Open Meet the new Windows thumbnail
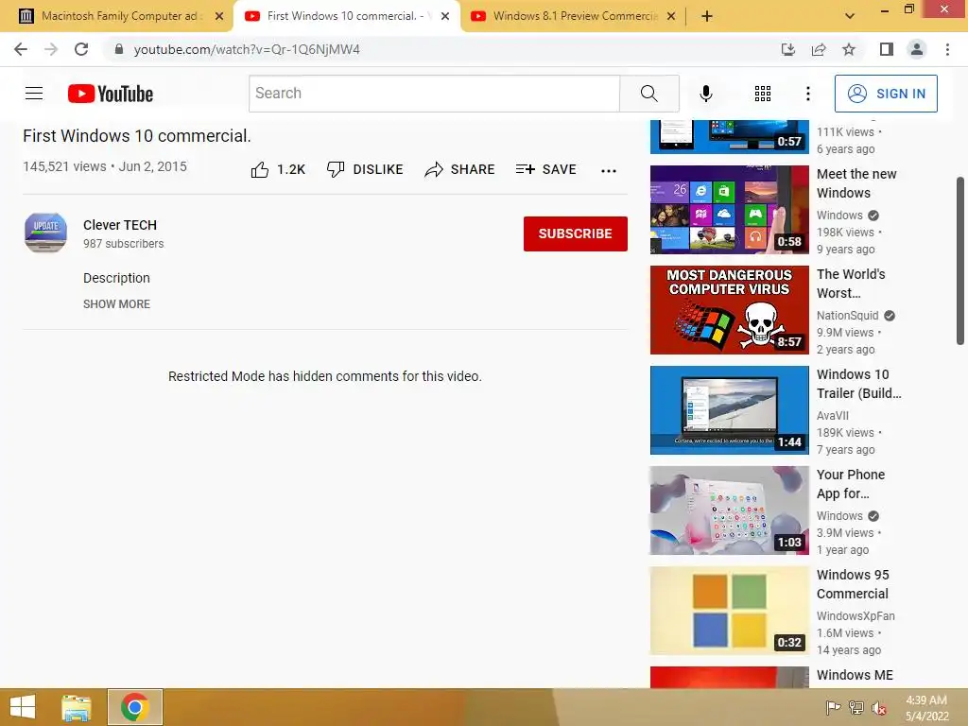This screenshot has width=968, height=726. pos(729,209)
